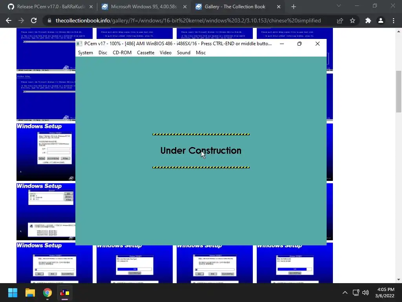This screenshot has height=302, width=402.
Task: Open the Chrome extensions puzzle icon
Action: 368,20
